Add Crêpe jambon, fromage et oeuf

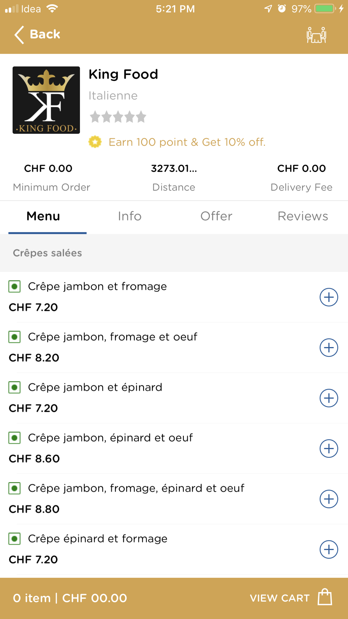[x=329, y=347]
